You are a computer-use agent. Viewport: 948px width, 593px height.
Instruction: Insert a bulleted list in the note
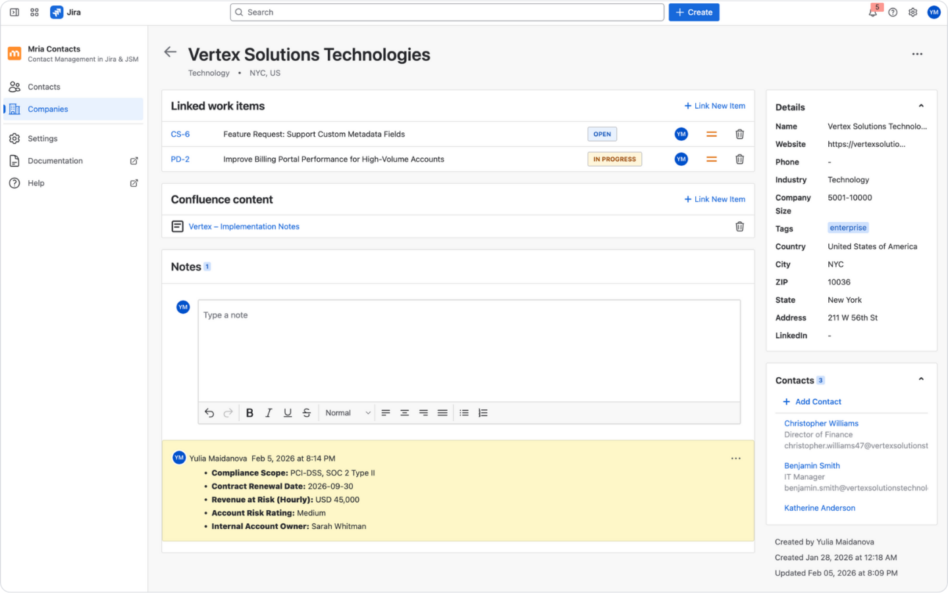click(464, 413)
